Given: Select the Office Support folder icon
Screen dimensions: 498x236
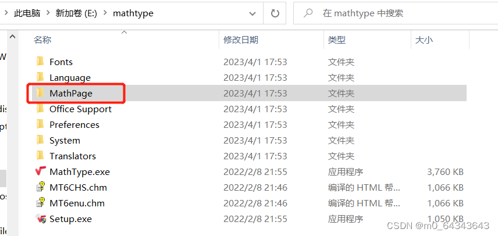Looking at the screenshot, I should (40, 109).
